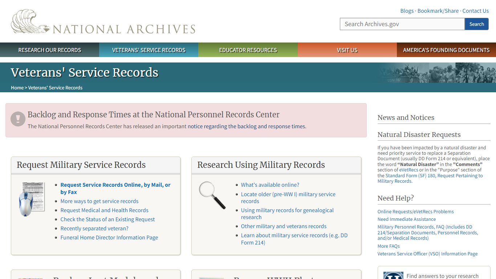Open Request Medical and Health Records
Viewport: 496px width, 279px height.
105,210
